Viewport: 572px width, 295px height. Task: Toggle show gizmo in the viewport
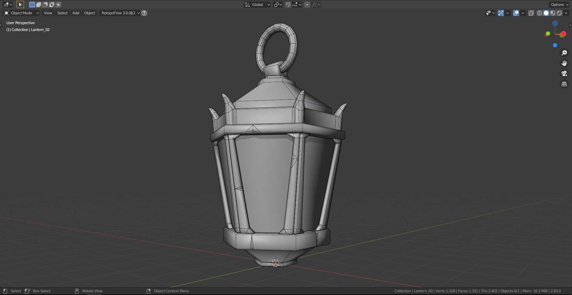click(500, 13)
